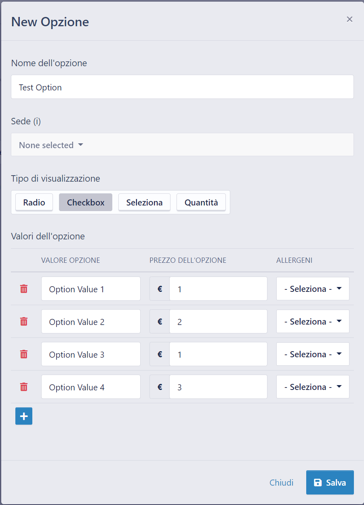Image resolution: width=364 pixels, height=505 pixels.
Task: Delete the Option Value 4 row
Action: [24, 387]
